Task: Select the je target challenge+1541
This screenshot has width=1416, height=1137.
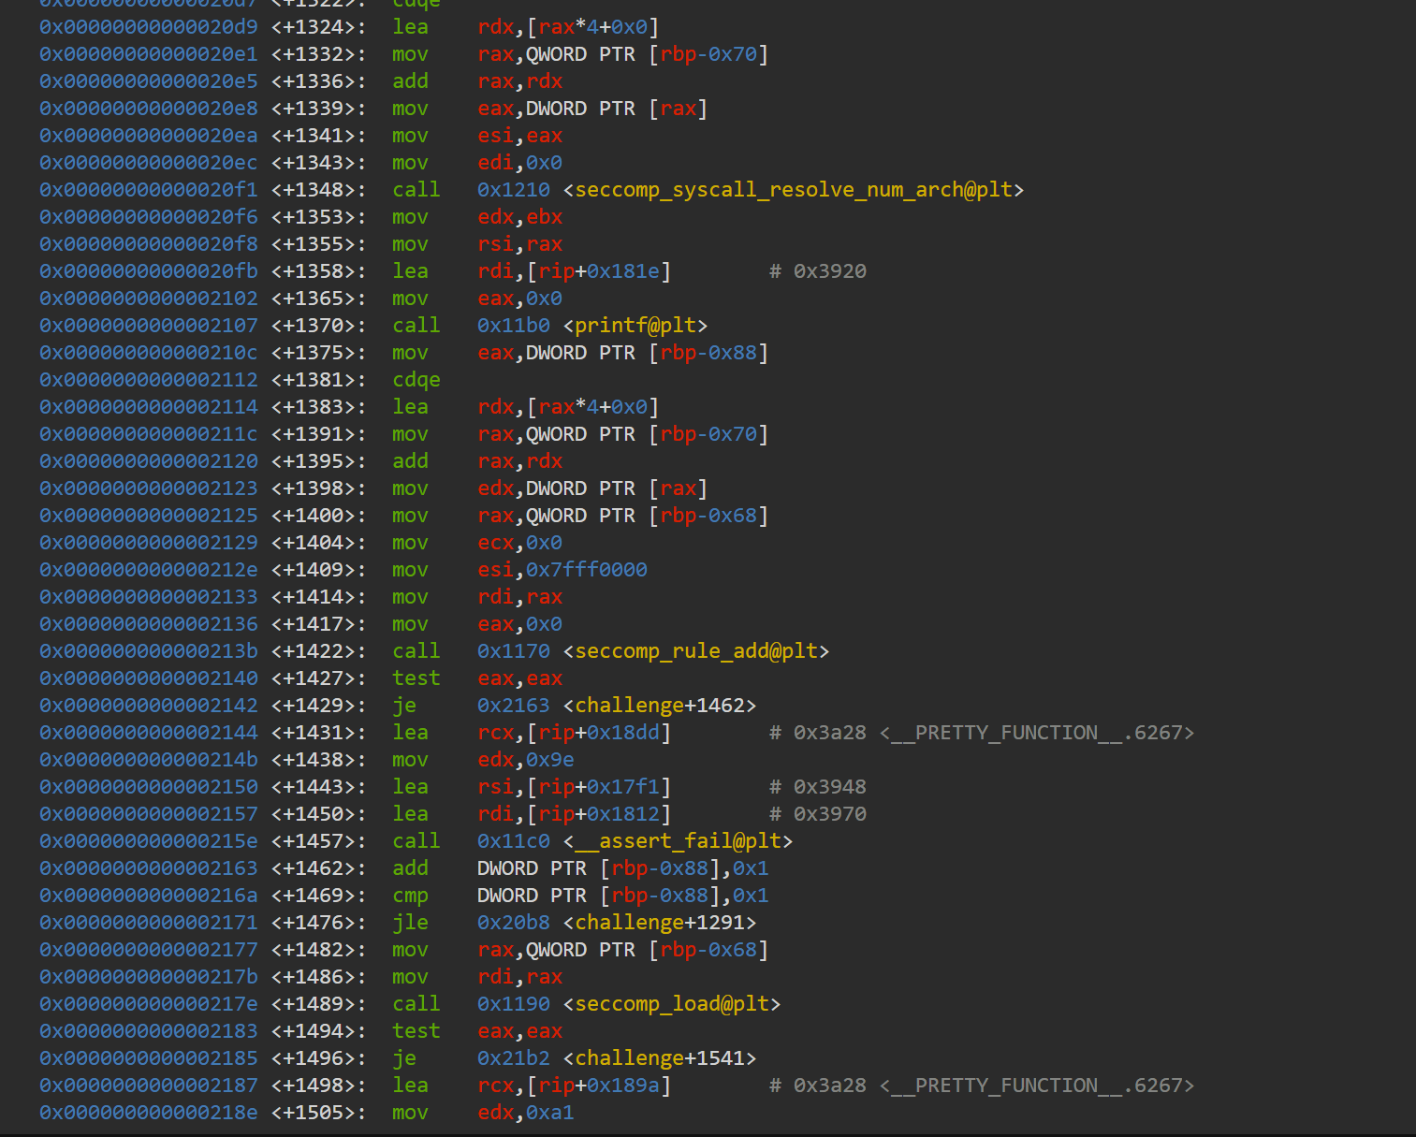Action: coord(660,1058)
